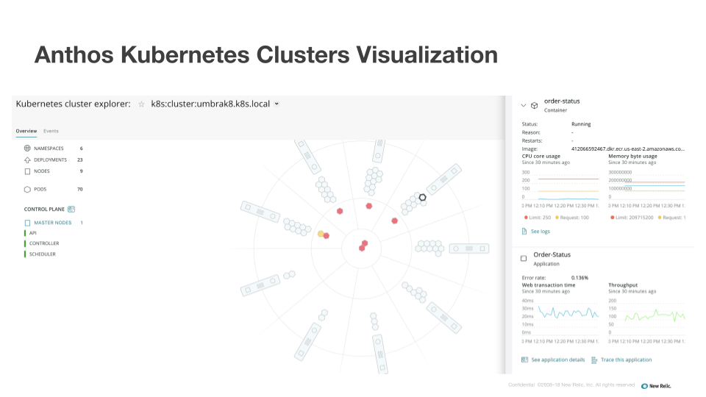Open the See logs link

(541, 232)
